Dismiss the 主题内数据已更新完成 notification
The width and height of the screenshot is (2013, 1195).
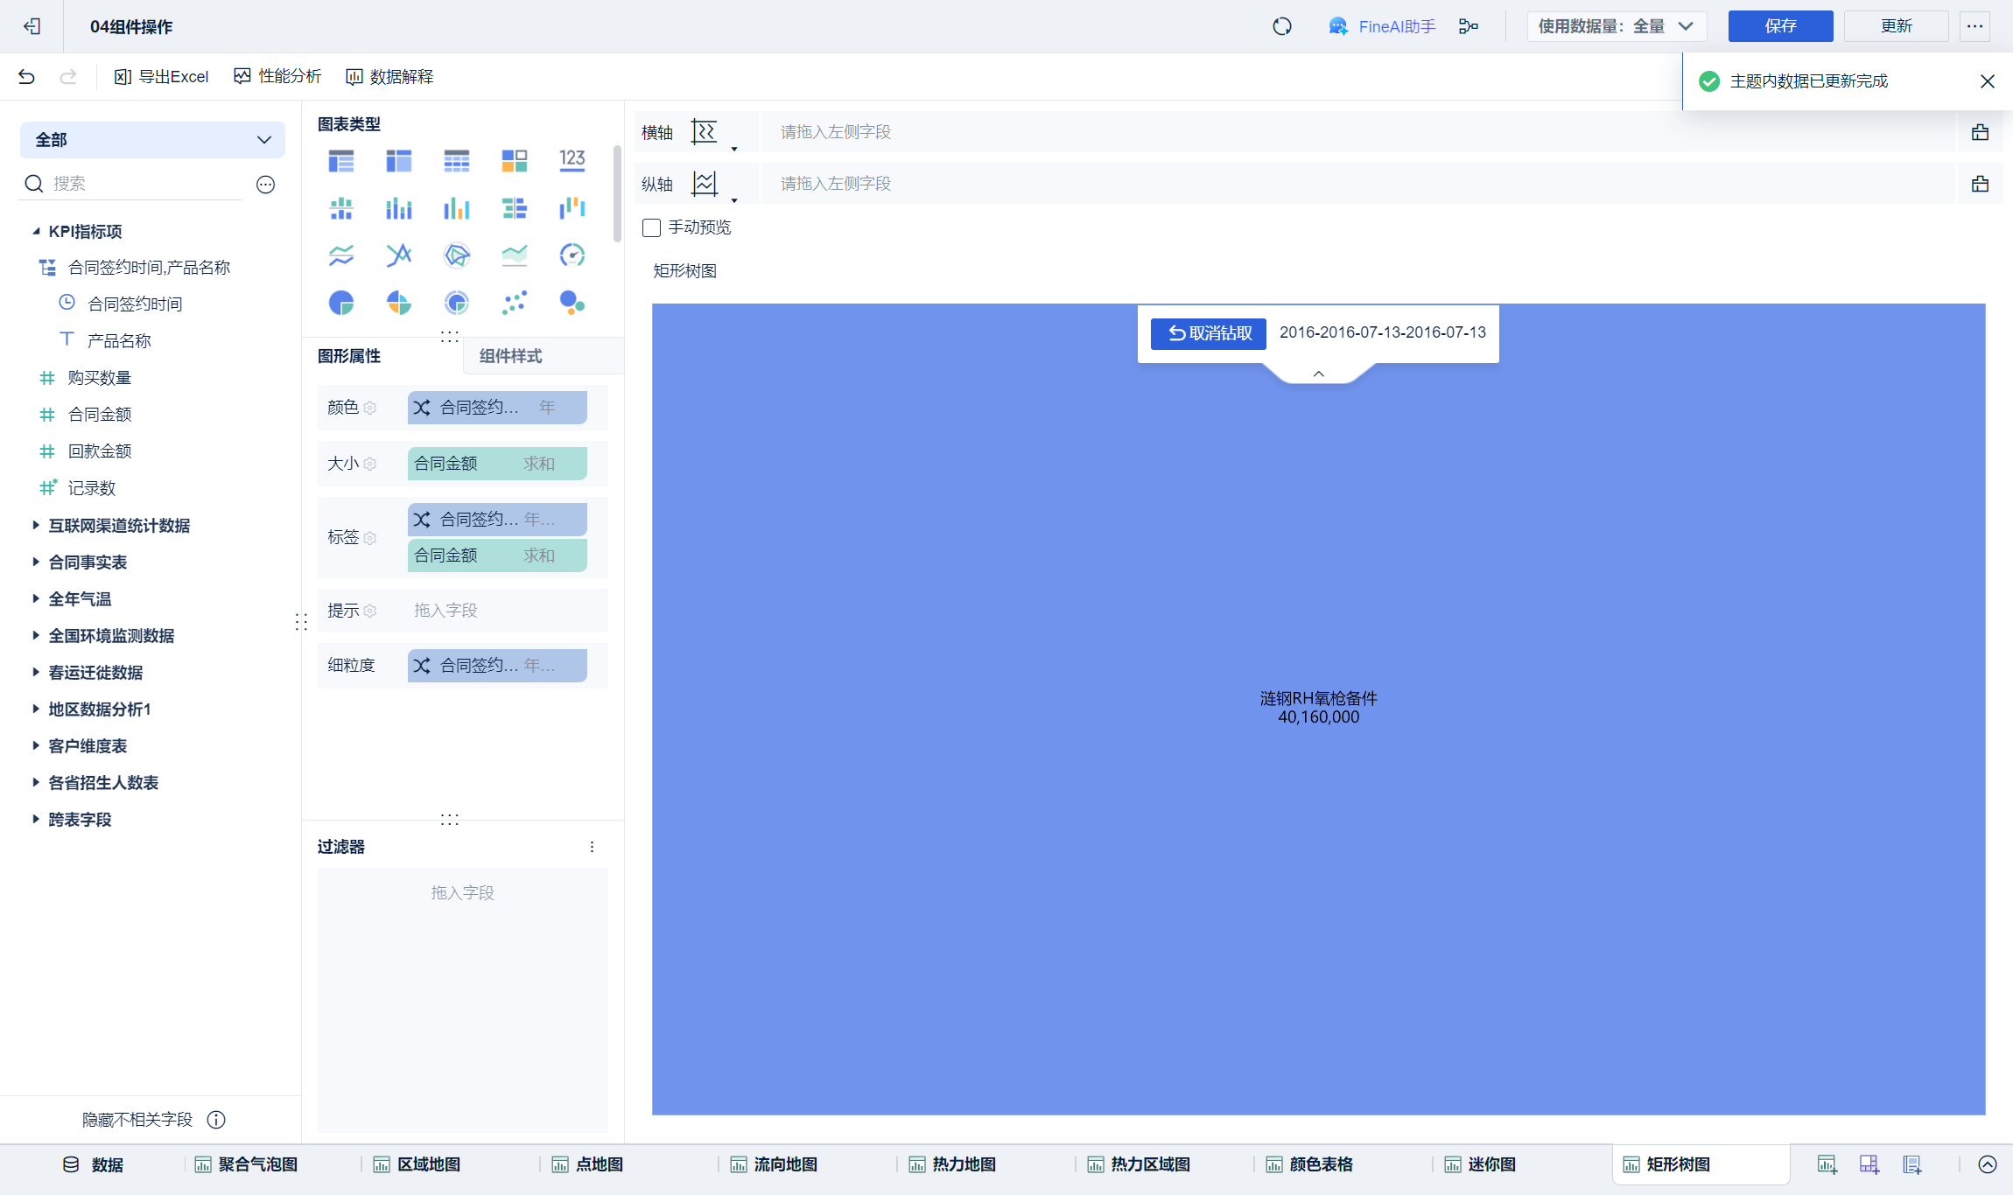[x=1987, y=81]
